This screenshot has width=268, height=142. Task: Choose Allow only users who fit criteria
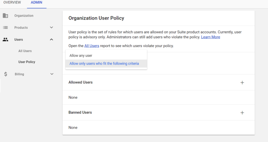(x=106, y=63)
